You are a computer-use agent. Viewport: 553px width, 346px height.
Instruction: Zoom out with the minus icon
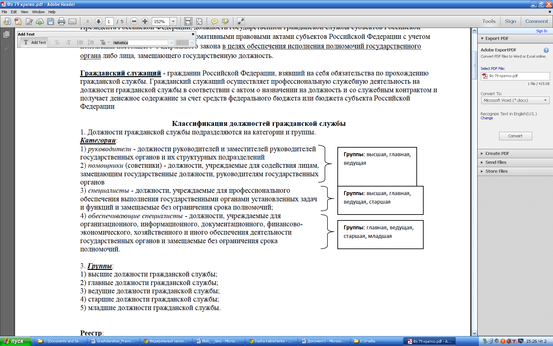[x=134, y=21]
